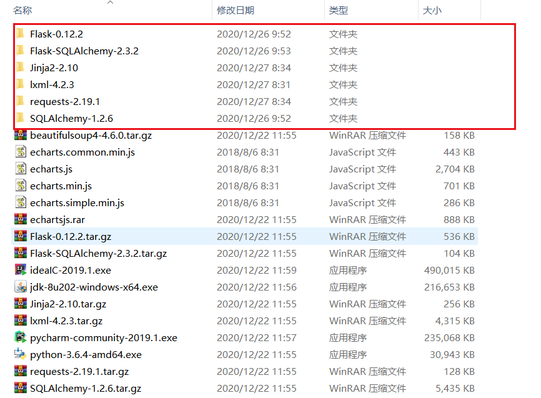
Task: Click the python-3.6.4-amd64.exe installer icon
Action: click(x=21, y=354)
